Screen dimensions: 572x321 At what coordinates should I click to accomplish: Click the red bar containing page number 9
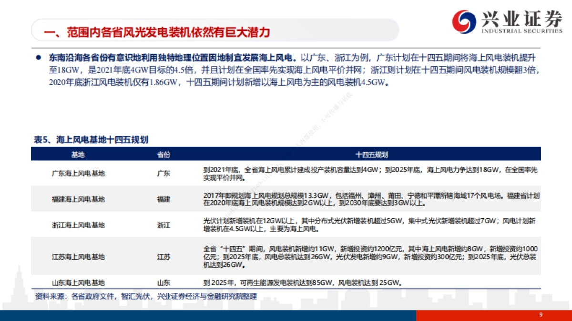493,314
